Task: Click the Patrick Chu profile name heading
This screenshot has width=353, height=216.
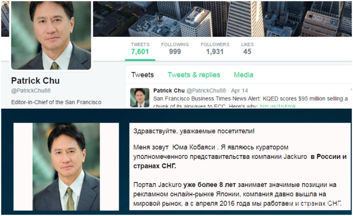Action: pyautogui.click(x=36, y=81)
